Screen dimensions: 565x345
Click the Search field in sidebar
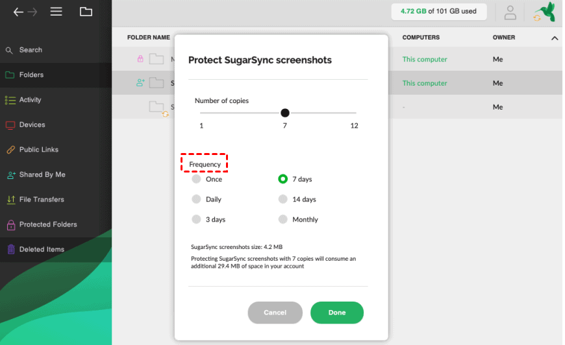[31, 50]
